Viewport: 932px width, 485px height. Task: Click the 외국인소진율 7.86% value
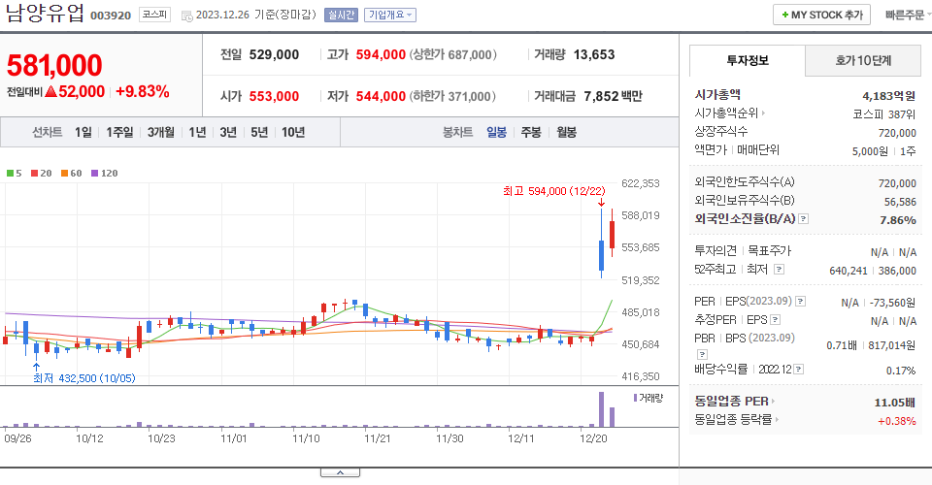[897, 219]
